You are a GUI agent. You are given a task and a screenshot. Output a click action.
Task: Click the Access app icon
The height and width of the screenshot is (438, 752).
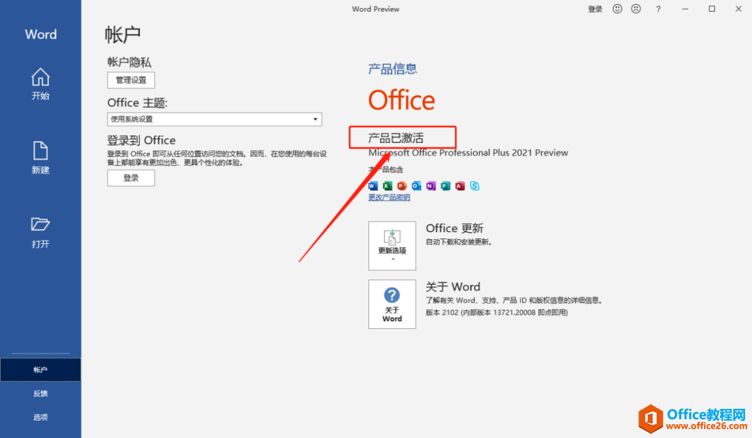460,186
